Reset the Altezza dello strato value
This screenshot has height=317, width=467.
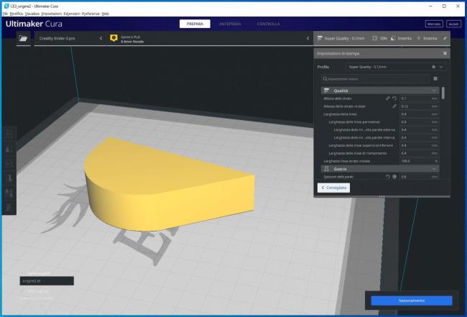click(394, 98)
